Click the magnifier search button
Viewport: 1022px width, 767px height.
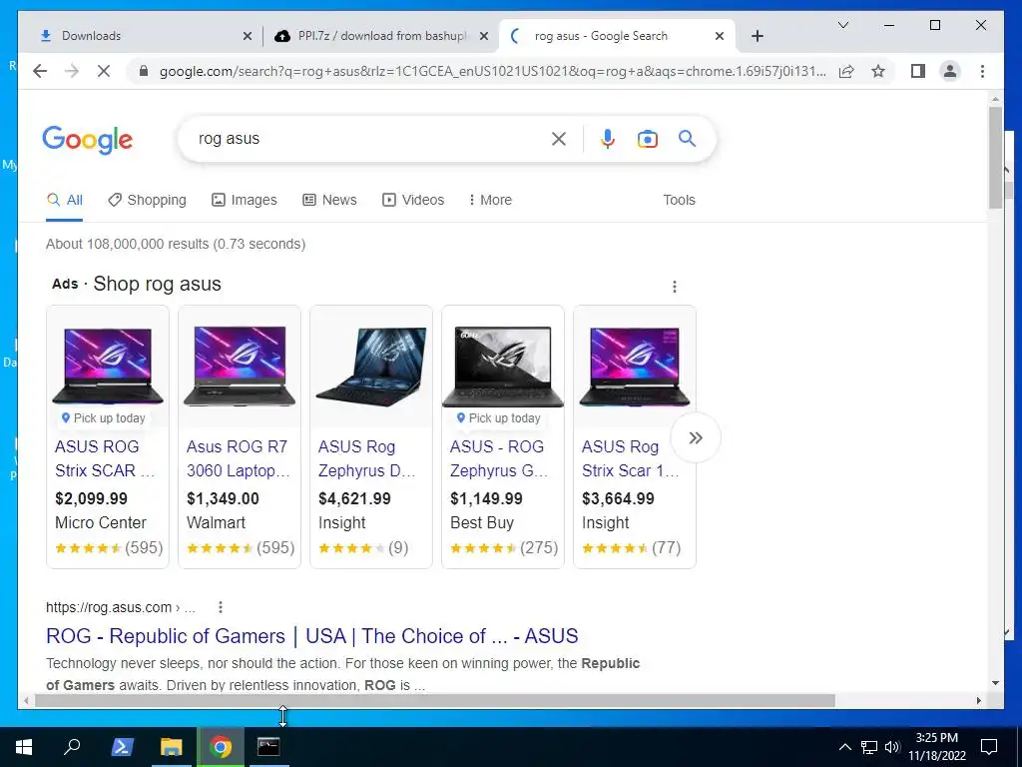tap(687, 138)
